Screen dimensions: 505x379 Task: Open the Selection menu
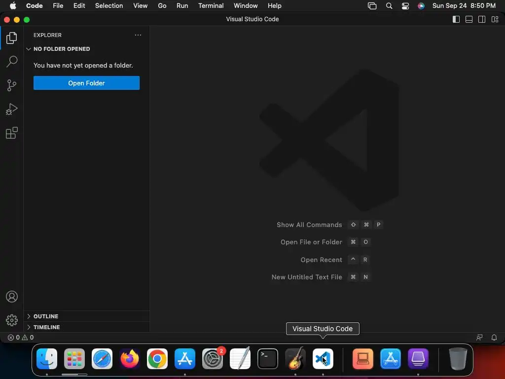(x=109, y=6)
